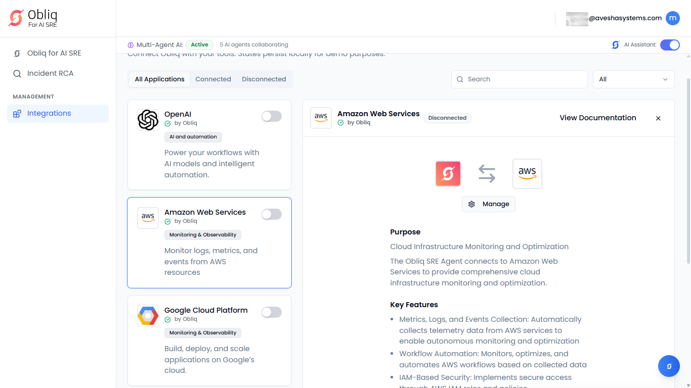Toggle the AI Assistant switch off

pyautogui.click(x=670, y=45)
